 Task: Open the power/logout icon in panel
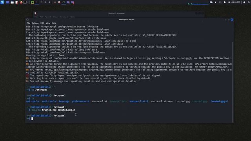pyautogui.click(x=249, y=2)
